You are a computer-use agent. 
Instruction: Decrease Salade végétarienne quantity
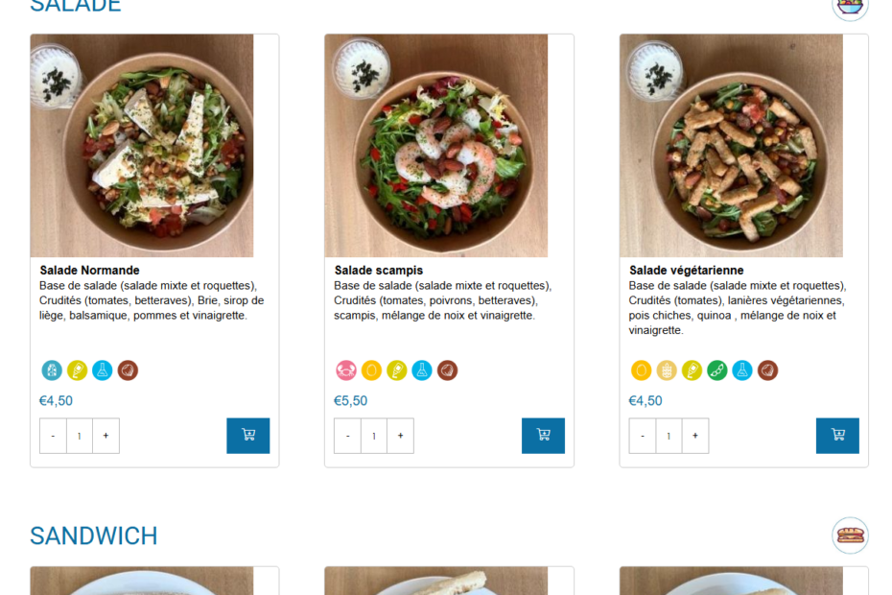(643, 436)
